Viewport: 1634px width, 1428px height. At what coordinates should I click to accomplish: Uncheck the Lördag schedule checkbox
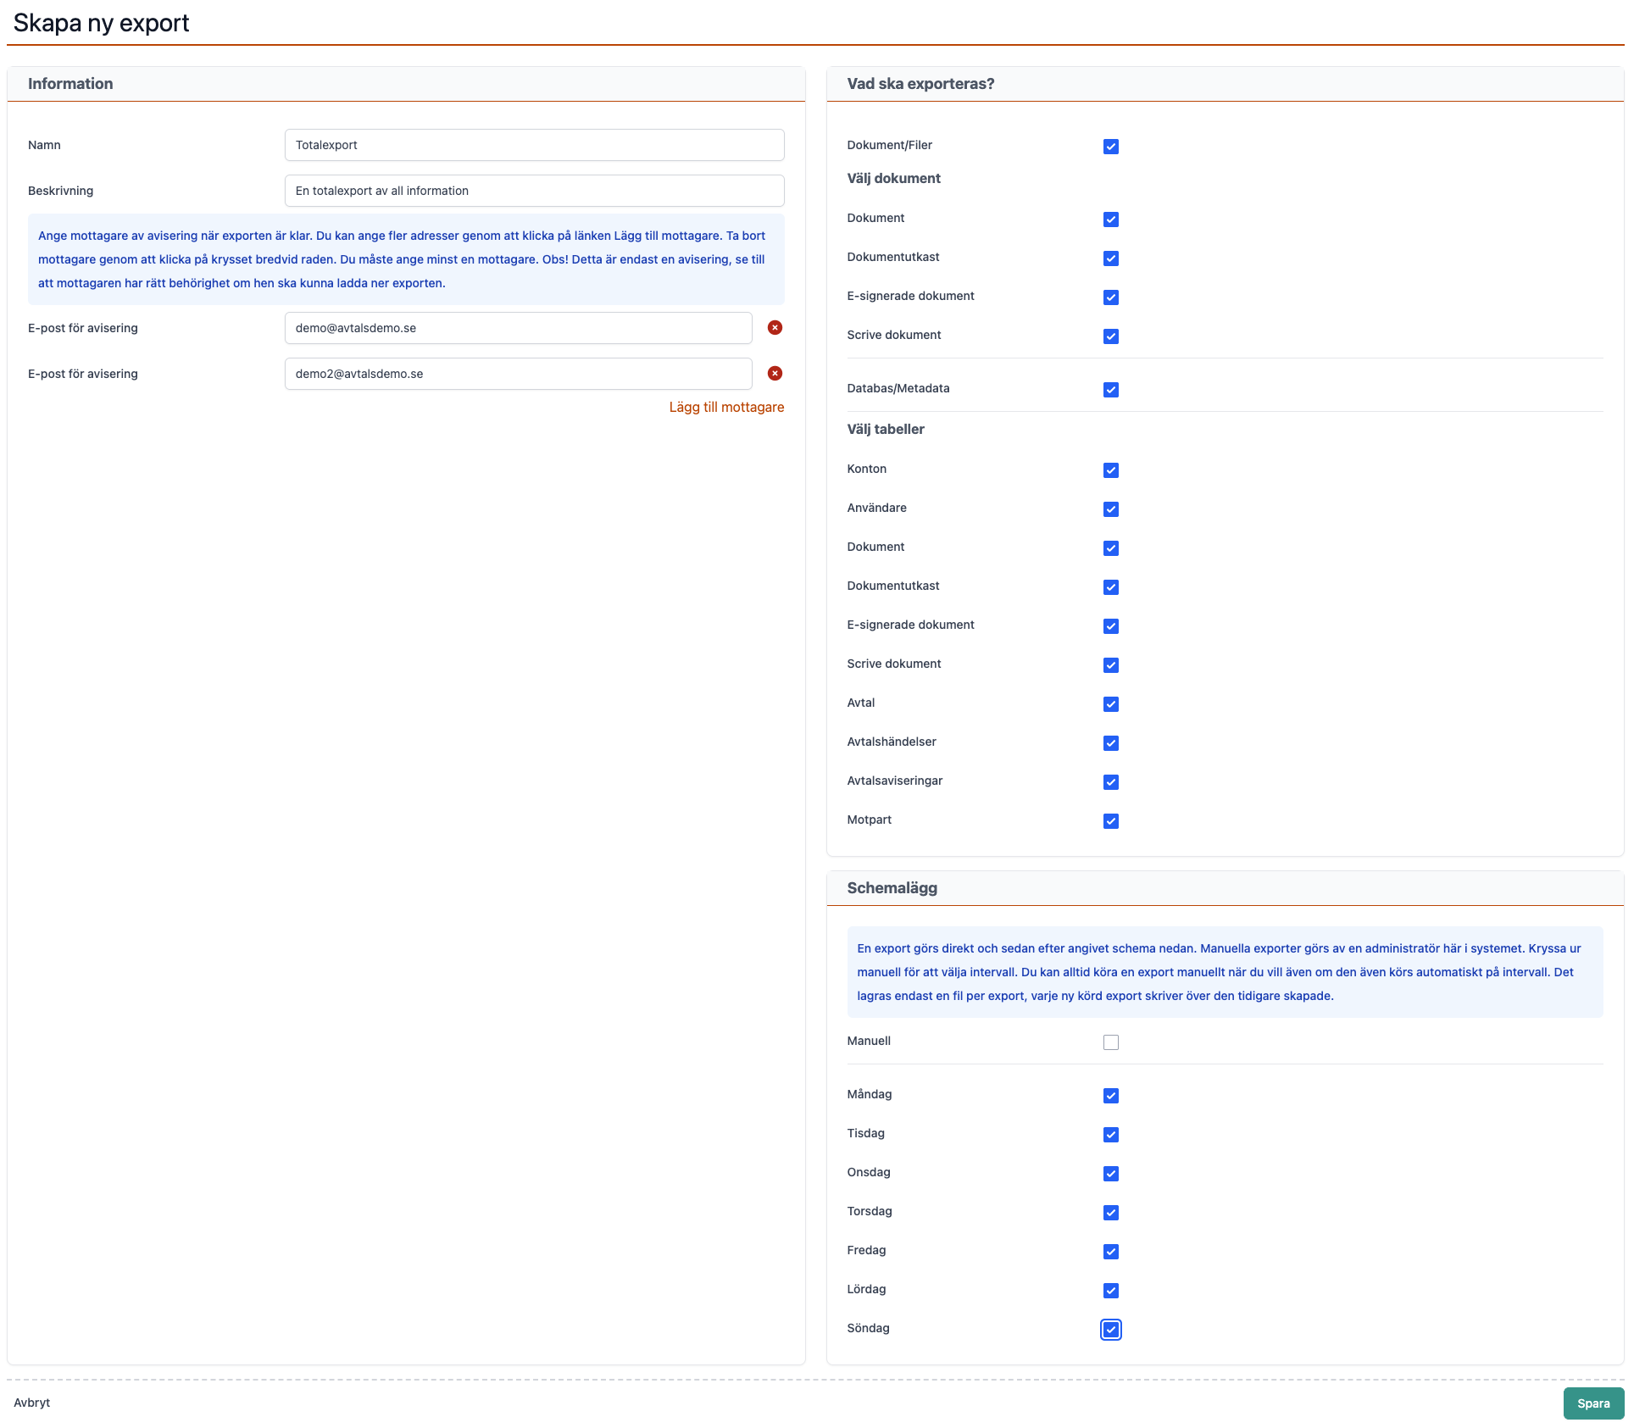[x=1110, y=1291]
